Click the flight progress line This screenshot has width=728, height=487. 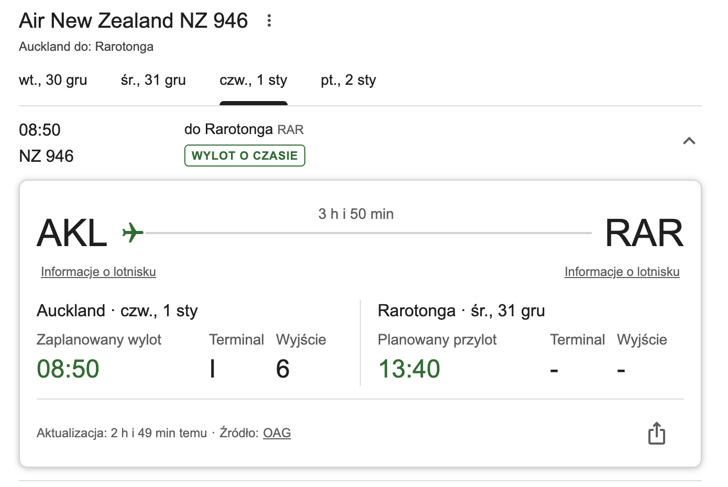pyautogui.click(x=369, y=233)
